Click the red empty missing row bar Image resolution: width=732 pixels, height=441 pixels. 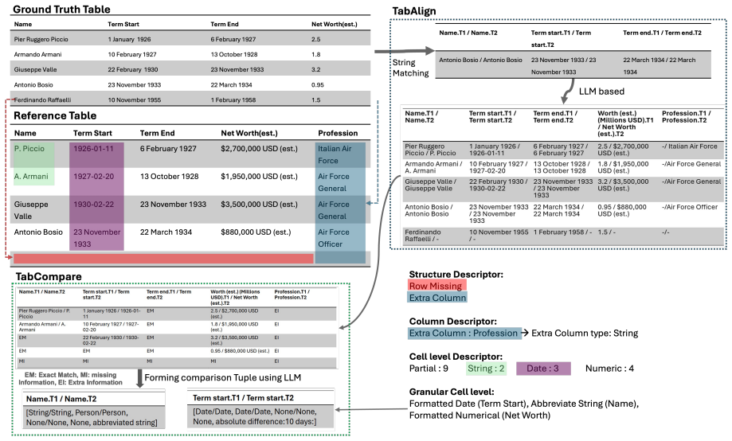[163, 259]
